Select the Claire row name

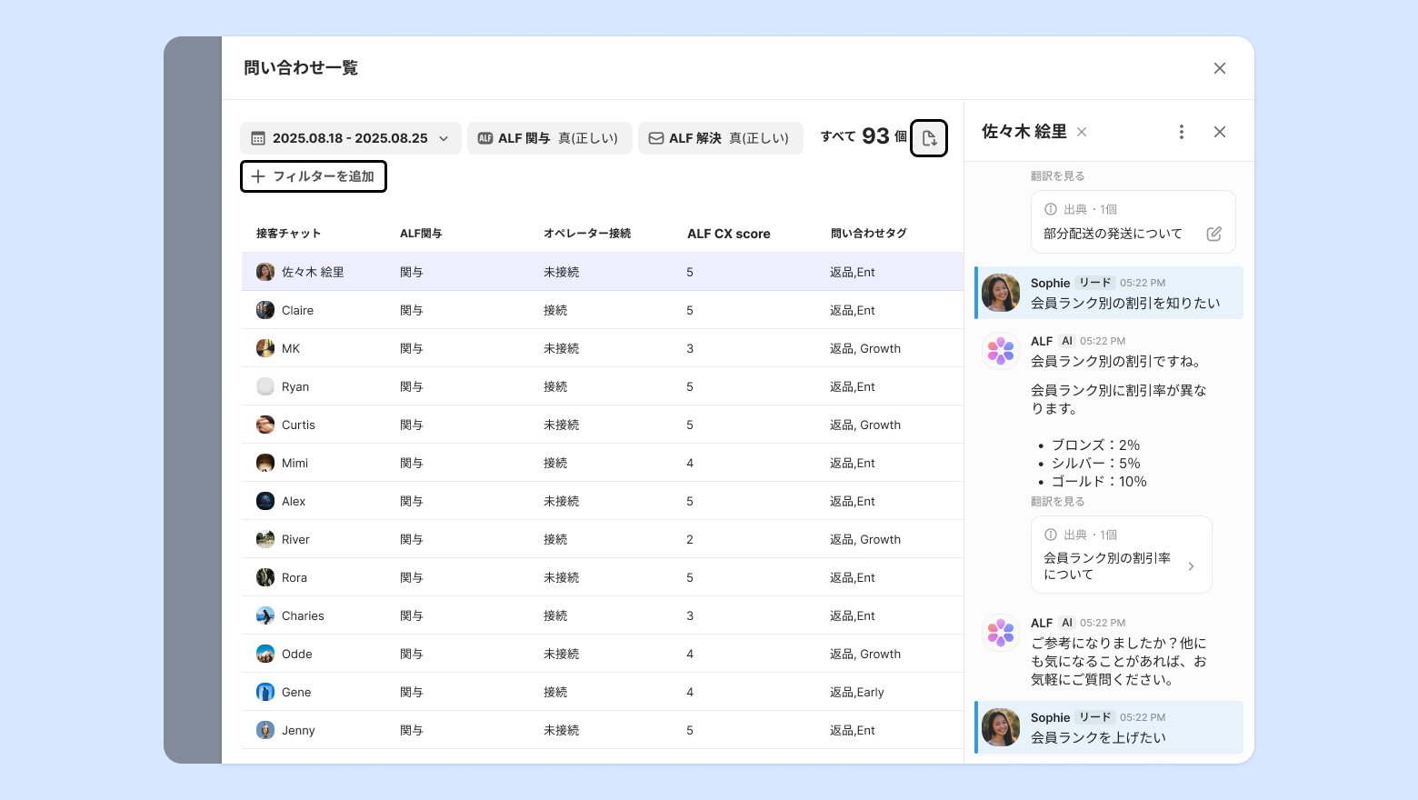point(297,310)
